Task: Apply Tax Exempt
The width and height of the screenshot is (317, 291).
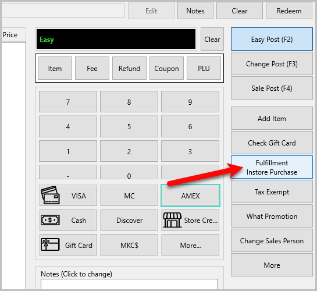Action: coord(272,191)
